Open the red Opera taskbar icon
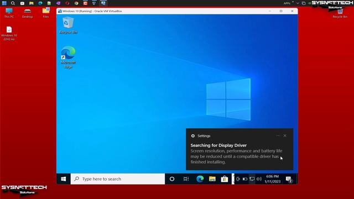 point(67,3)
